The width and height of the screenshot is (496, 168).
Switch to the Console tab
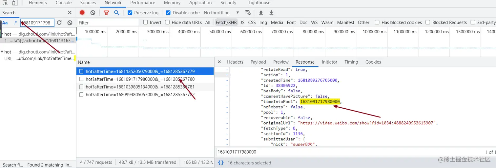(64, 3)
